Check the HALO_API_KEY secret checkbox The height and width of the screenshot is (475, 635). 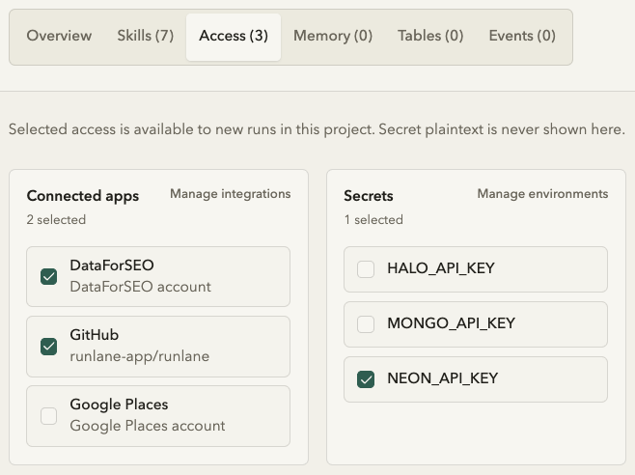pyautogui.click(x=366, y=269)
